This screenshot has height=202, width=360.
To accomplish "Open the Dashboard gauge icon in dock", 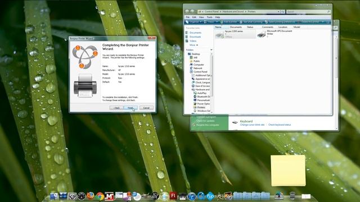I will [82, 196].
